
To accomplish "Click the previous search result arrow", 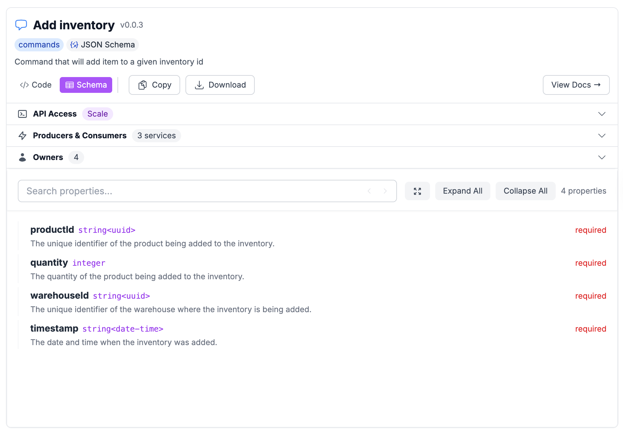I will click(x=369, y=191).
